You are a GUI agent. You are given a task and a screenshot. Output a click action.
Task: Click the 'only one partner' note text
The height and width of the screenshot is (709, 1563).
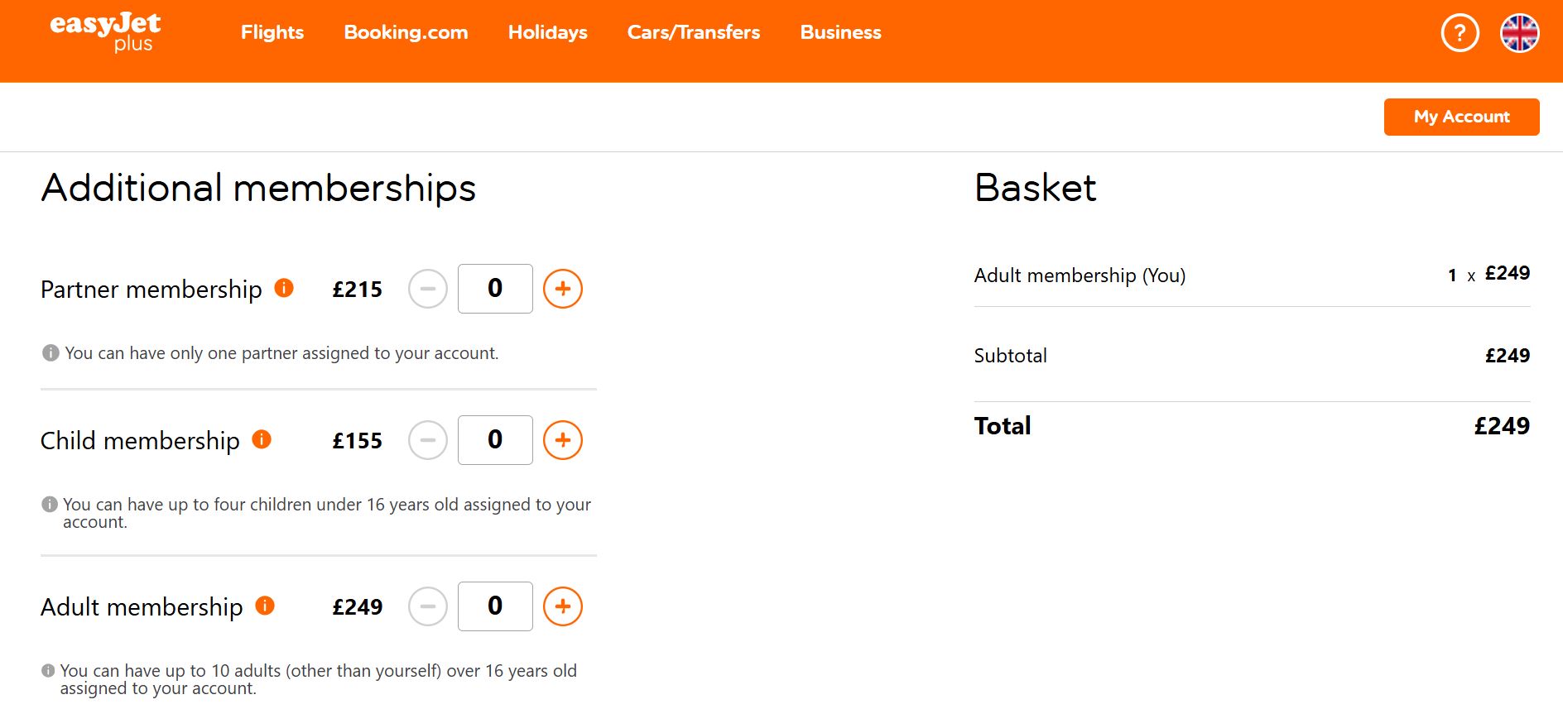(x=281, y=353)
